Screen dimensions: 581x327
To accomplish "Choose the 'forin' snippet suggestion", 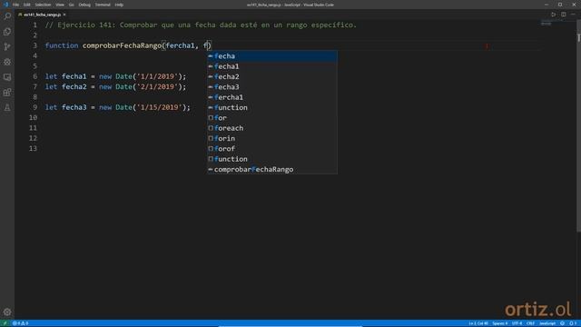I will pyautogui.click(x=272, y=138).
